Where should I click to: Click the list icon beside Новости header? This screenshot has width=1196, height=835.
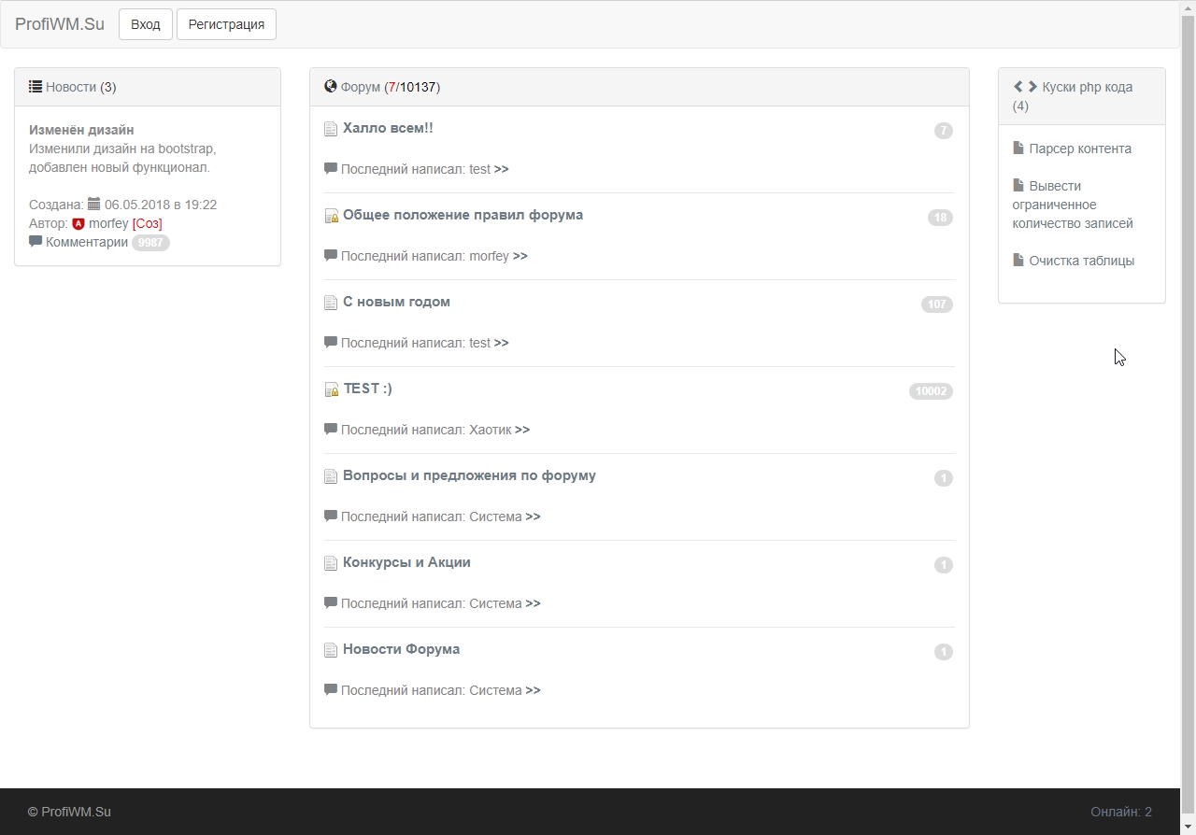pos(36,87)
